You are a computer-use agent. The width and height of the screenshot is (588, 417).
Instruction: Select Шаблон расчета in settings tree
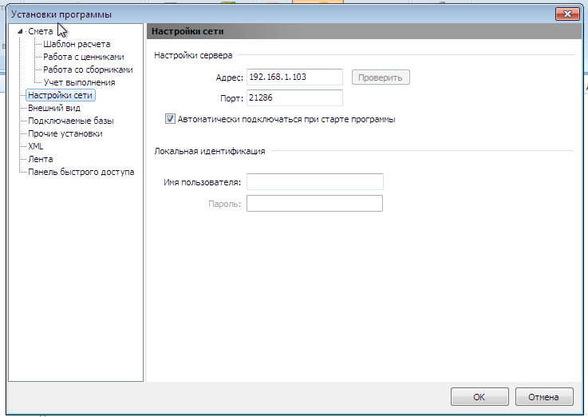click(77, 44)
